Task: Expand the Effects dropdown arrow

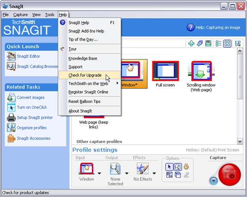Action: [154, 173]
